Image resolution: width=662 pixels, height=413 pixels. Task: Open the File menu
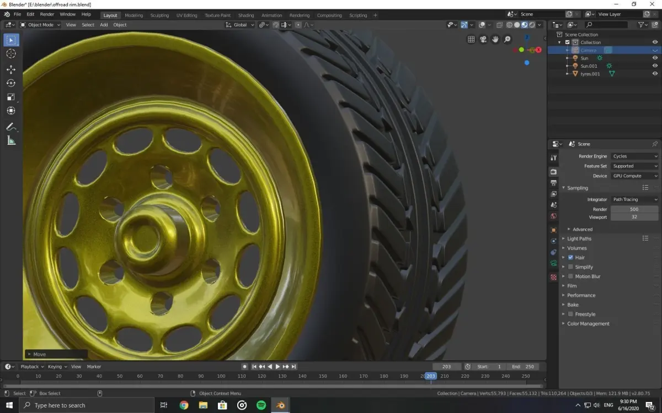[17, 14]
